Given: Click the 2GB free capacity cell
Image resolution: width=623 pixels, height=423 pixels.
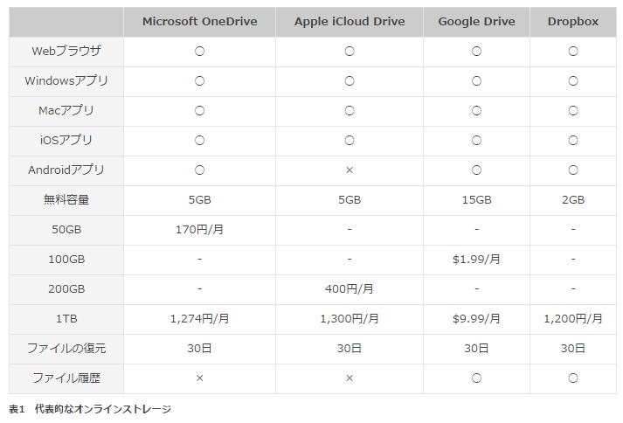Looking at the screenshot, I should click(573, 199).
